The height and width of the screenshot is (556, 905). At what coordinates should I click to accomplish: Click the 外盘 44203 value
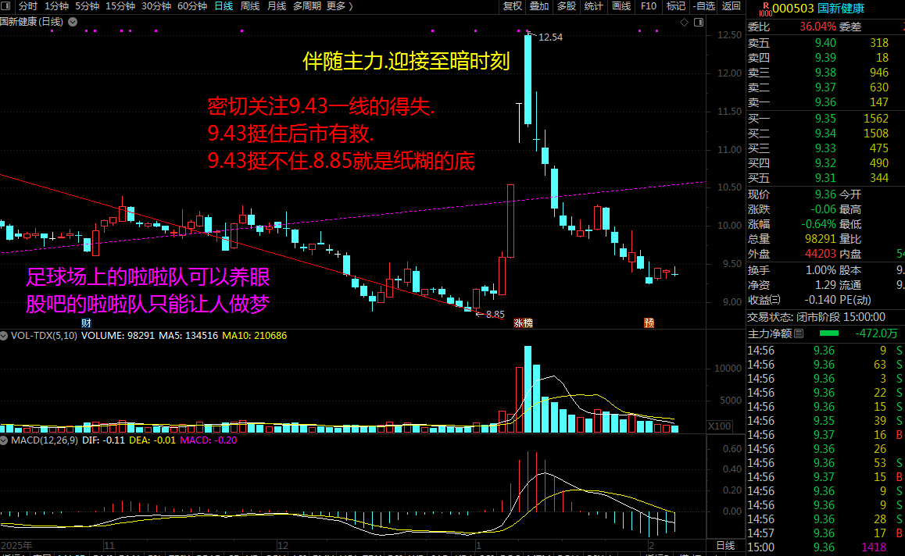[820, 254]
